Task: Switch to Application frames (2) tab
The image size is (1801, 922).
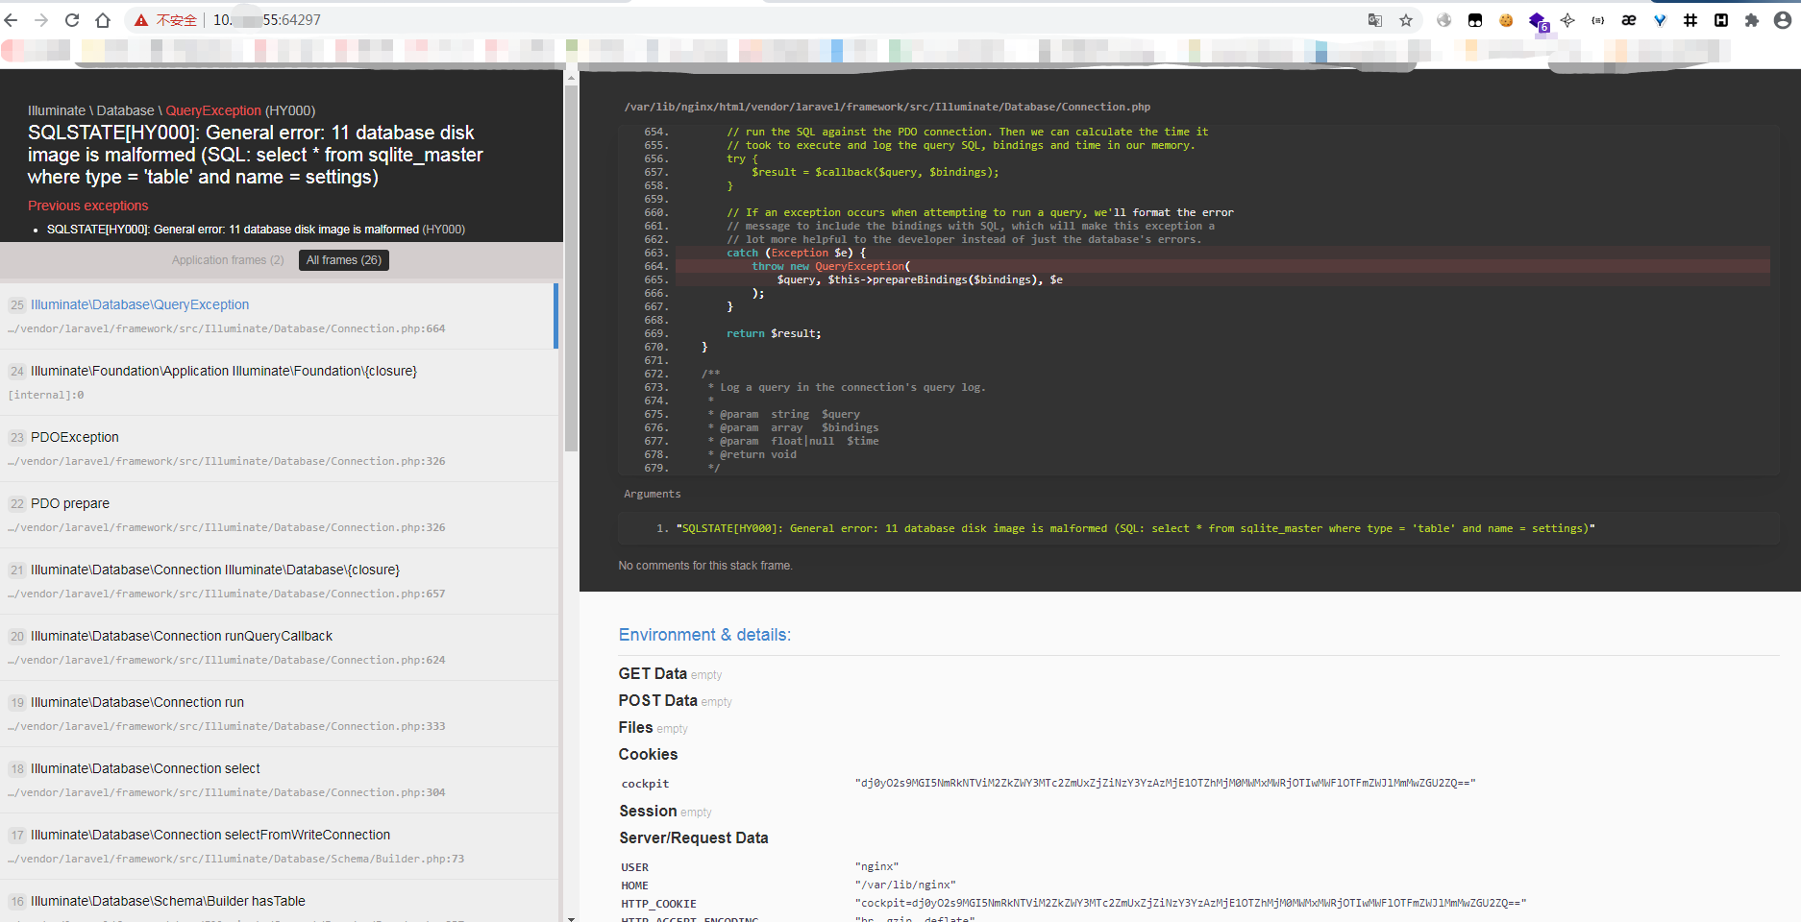Action: tap(228, 260)
